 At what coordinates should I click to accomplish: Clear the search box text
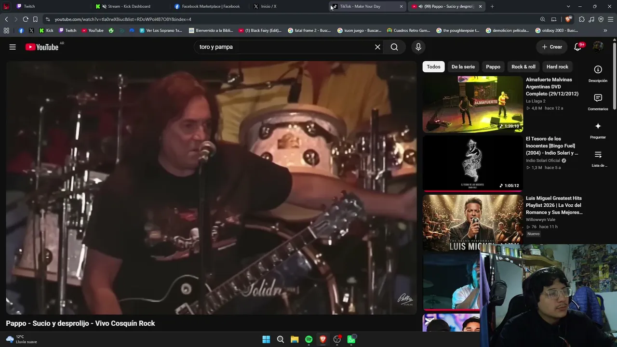pyautogui.click(x=377, y=47)
